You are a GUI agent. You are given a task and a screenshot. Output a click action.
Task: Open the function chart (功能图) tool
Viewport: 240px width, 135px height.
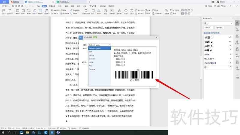tap(46, 12)
